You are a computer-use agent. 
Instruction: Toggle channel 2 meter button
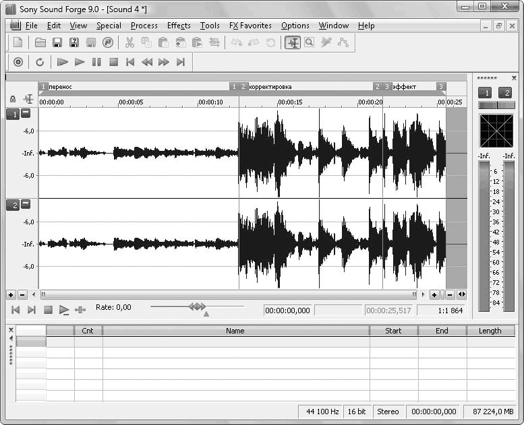point(504,93)
